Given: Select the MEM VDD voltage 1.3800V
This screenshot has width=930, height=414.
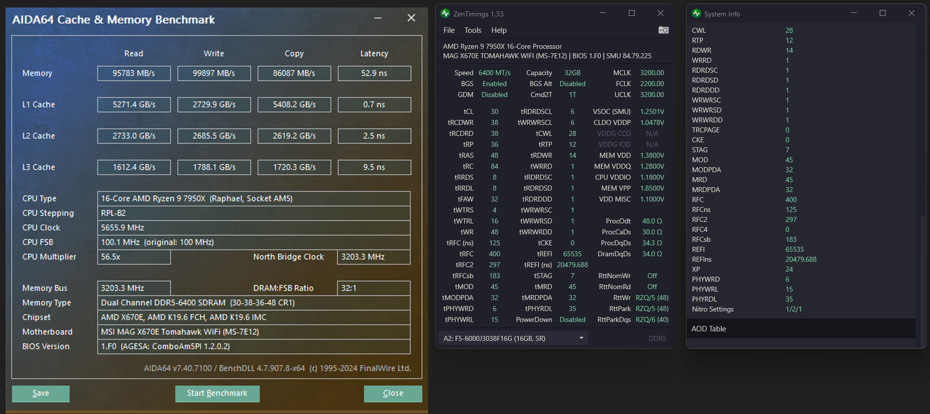Looking at the screenshot, I should tap(652, 155).
